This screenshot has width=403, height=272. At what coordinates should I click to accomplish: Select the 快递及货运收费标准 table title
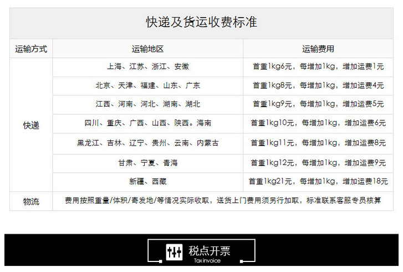click(202, 22)
